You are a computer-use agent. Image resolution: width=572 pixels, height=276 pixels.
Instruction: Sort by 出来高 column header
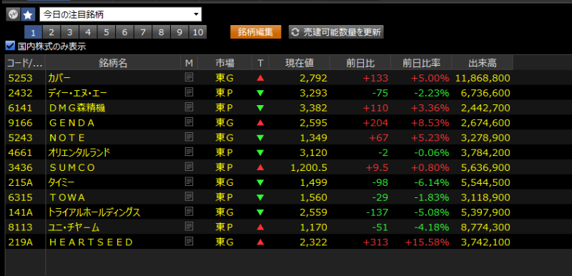pyautogui.click(x=482, y=63)
